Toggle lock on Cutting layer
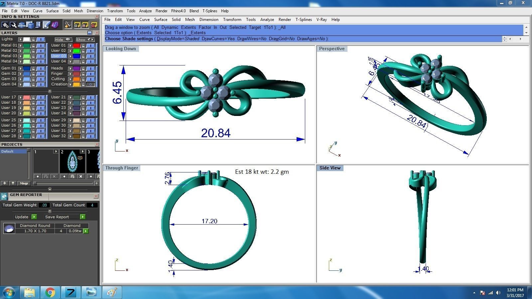 point(83,79)
